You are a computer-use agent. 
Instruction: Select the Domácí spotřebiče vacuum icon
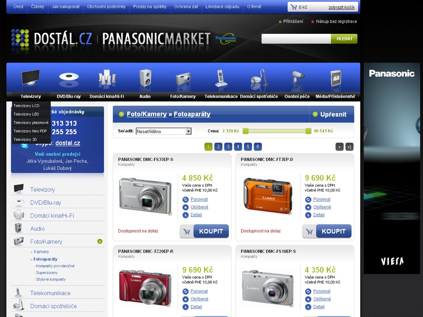[x=258, y=79]
